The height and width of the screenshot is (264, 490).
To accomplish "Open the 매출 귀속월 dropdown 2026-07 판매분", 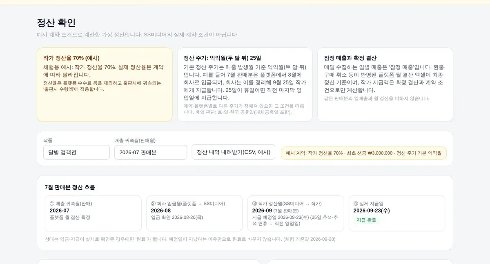I will pos(151,152).
